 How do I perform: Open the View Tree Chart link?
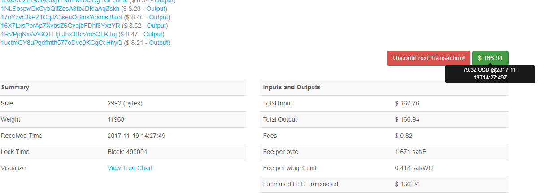coord(130,168)
